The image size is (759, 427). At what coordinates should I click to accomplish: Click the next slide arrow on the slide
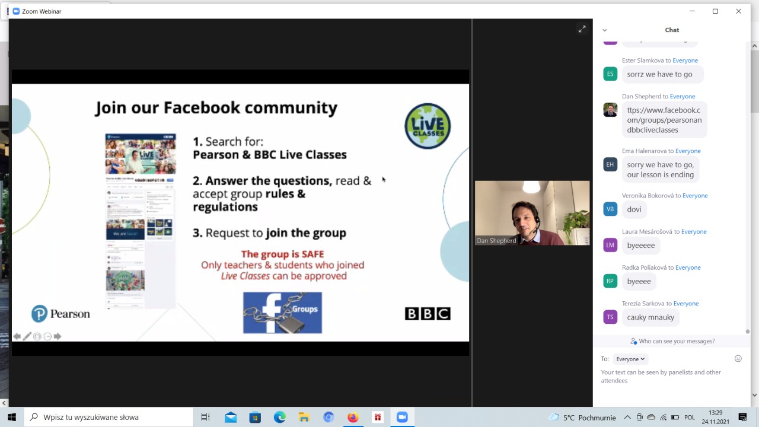pos(58,336)
